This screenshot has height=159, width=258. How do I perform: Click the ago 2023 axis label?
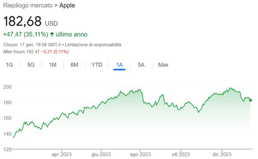point(140,154)
